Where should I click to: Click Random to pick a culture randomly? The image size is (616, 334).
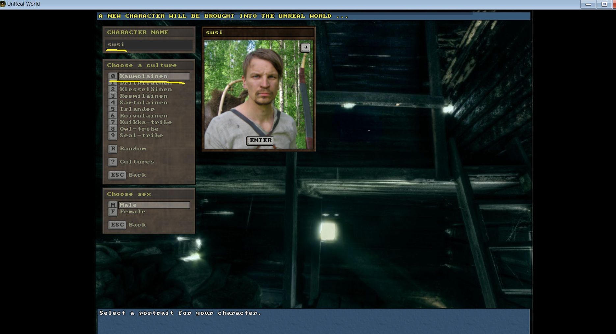(127, 149)
